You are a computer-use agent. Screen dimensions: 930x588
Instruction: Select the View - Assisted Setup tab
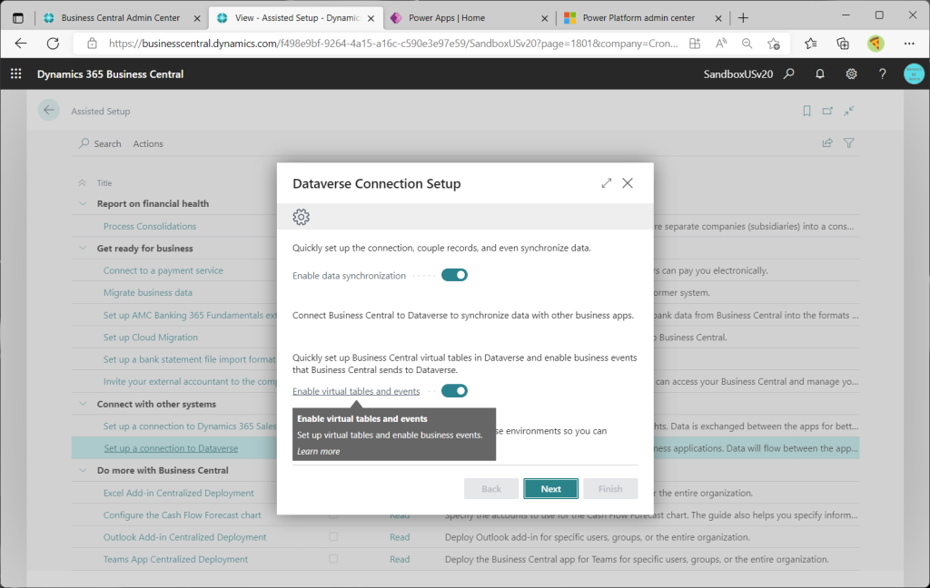295,18
